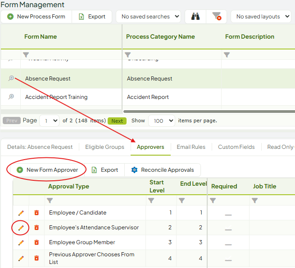
Task: Click Reconcile Approvals button
Action: tap(163, 170)
